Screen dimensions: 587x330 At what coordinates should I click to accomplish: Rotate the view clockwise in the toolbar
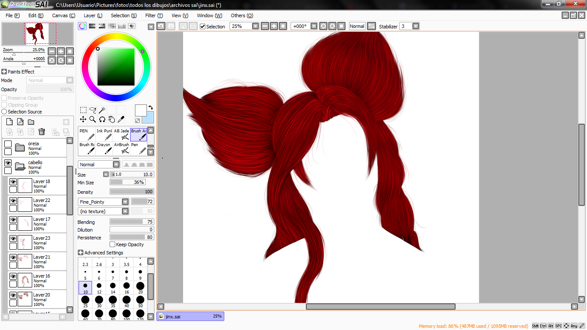(332, 26)
